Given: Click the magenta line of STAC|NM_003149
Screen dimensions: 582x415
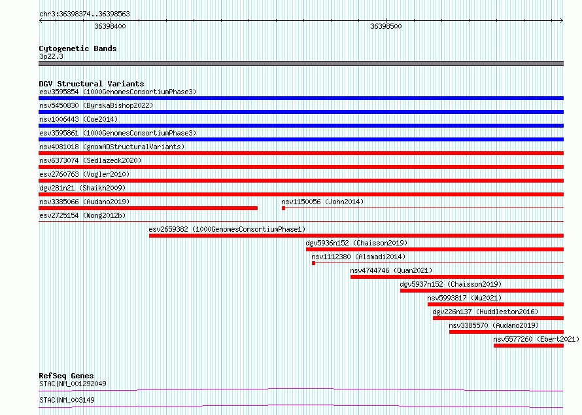Looking at the screenshot, I should (301, 406).
